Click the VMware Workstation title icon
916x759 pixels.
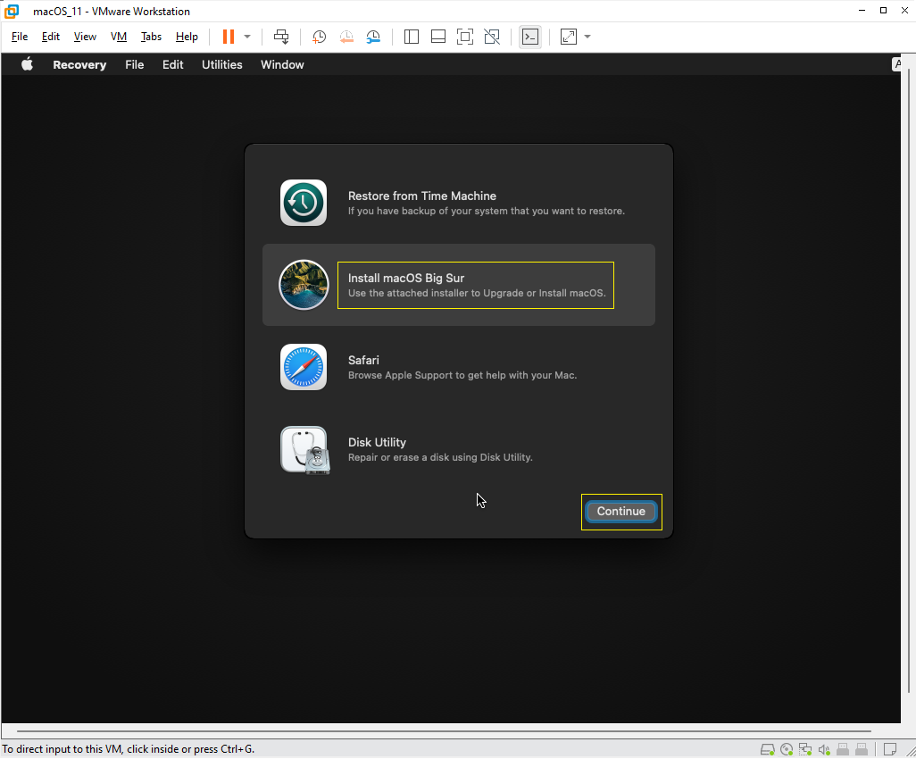[x=12, y=11]
